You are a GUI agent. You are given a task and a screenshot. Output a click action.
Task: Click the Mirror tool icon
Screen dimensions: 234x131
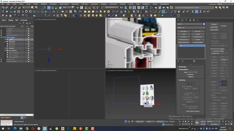tap(122, 8)
